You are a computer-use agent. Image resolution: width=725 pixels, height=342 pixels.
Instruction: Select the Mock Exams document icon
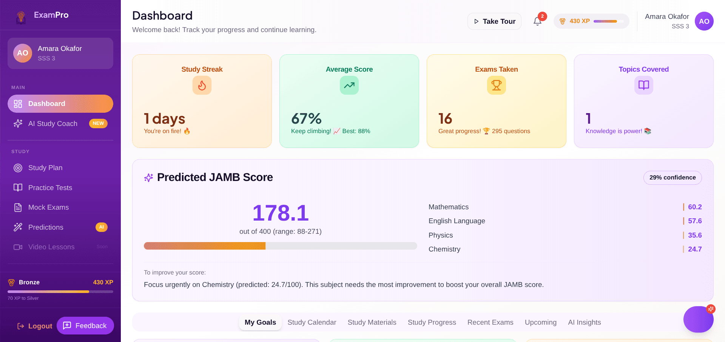[18, 207]
